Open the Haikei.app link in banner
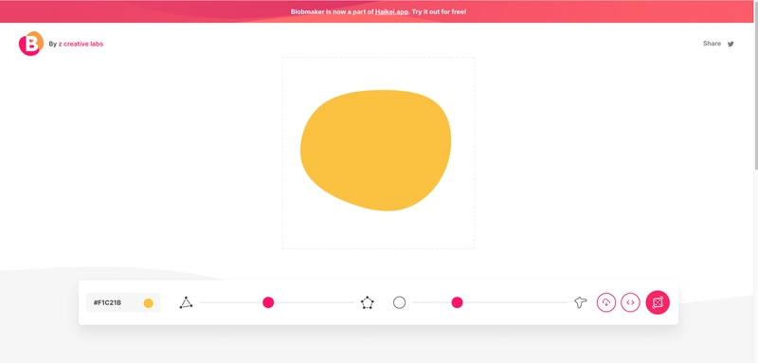The height and width of the screenshot is (363, 758). [391, 11]
